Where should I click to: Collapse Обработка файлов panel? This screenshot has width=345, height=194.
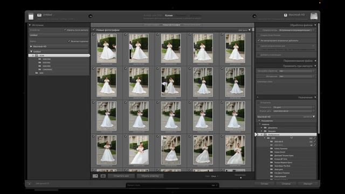[315, 25]
